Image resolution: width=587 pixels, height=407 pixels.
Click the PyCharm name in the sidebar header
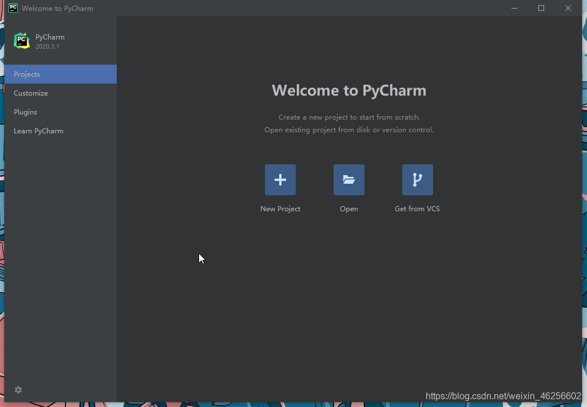[50, 37]
